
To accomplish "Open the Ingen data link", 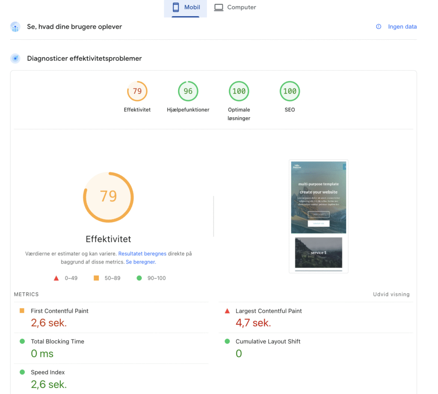I will (402, 27).
